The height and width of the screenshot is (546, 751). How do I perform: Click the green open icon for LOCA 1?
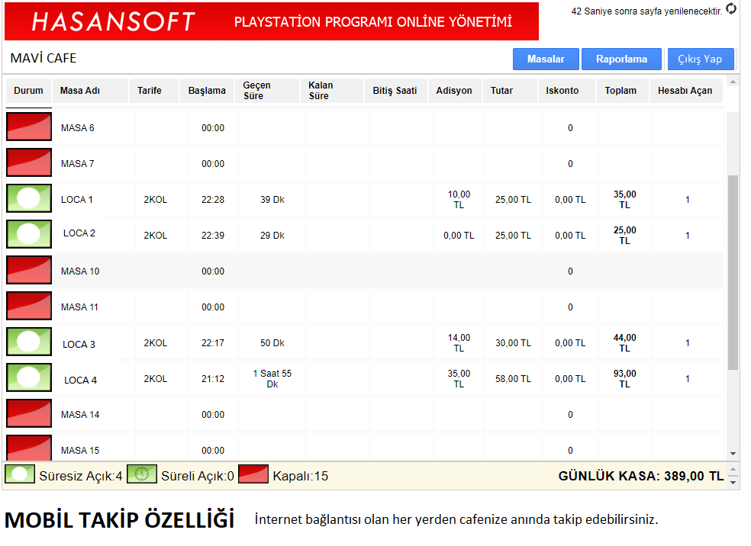pos(29,198)
